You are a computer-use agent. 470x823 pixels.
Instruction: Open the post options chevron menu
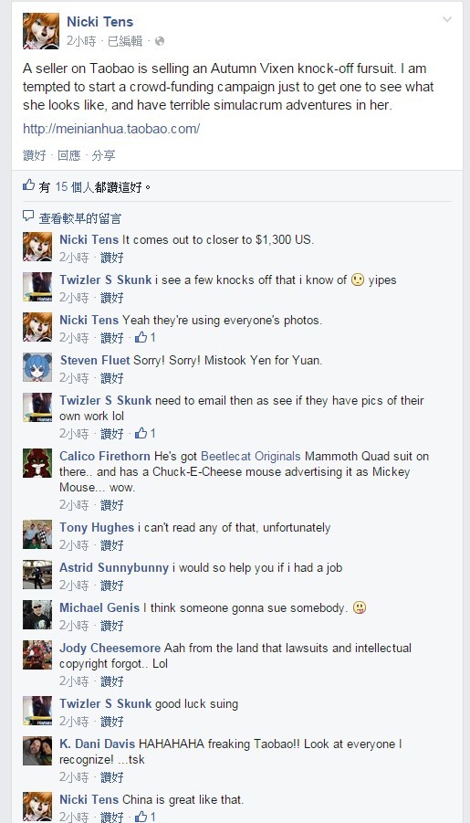[x=447, y=20]
